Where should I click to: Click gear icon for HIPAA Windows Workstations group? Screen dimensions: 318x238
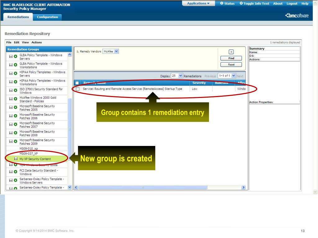coord(16,82)
